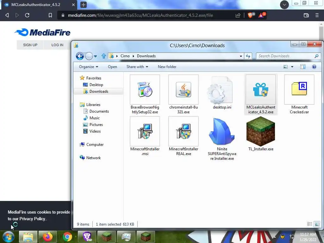This screenshot has height=243, width=324.
Task: Go up one folder level
Action: (104, 56)
